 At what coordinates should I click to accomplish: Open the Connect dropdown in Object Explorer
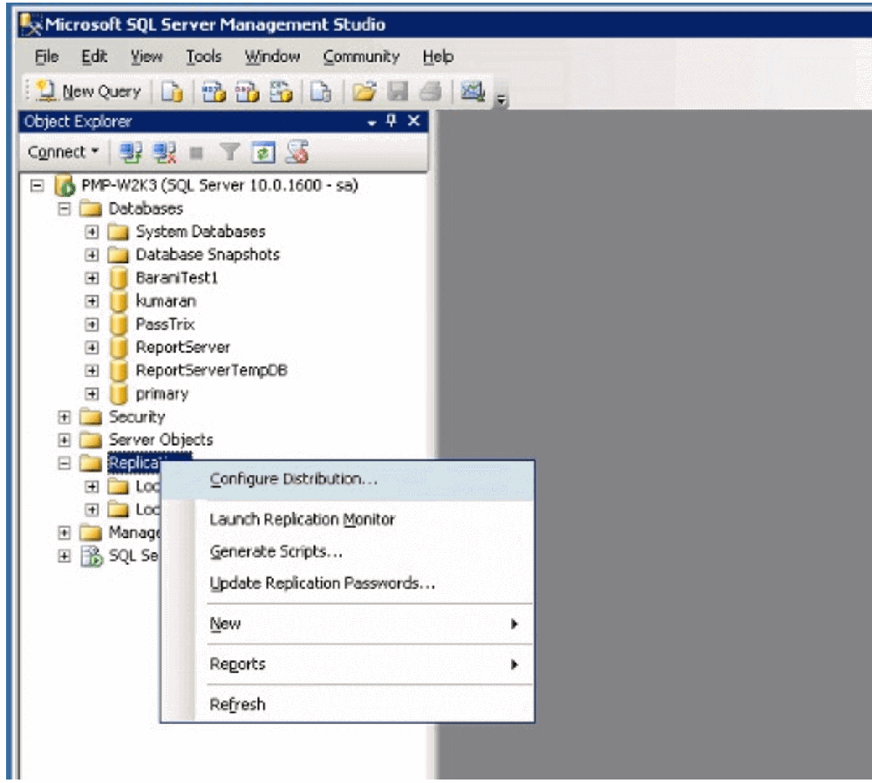(x=63, y=152)
